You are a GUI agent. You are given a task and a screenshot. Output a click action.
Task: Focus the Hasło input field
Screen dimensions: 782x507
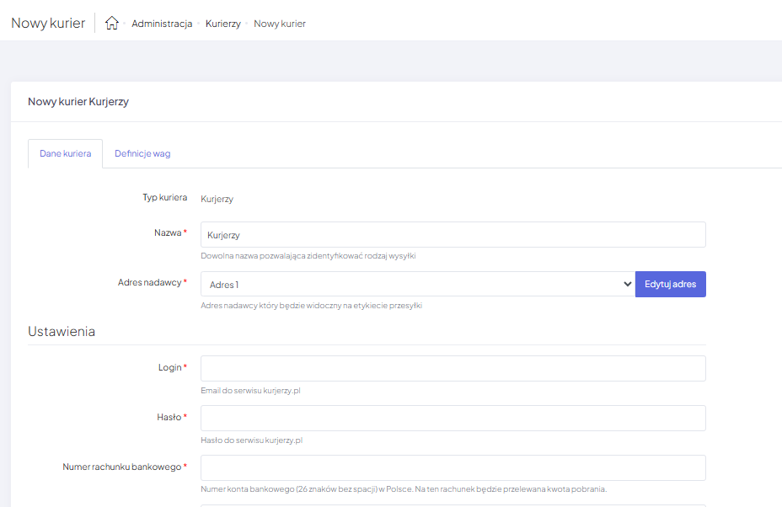453,418
